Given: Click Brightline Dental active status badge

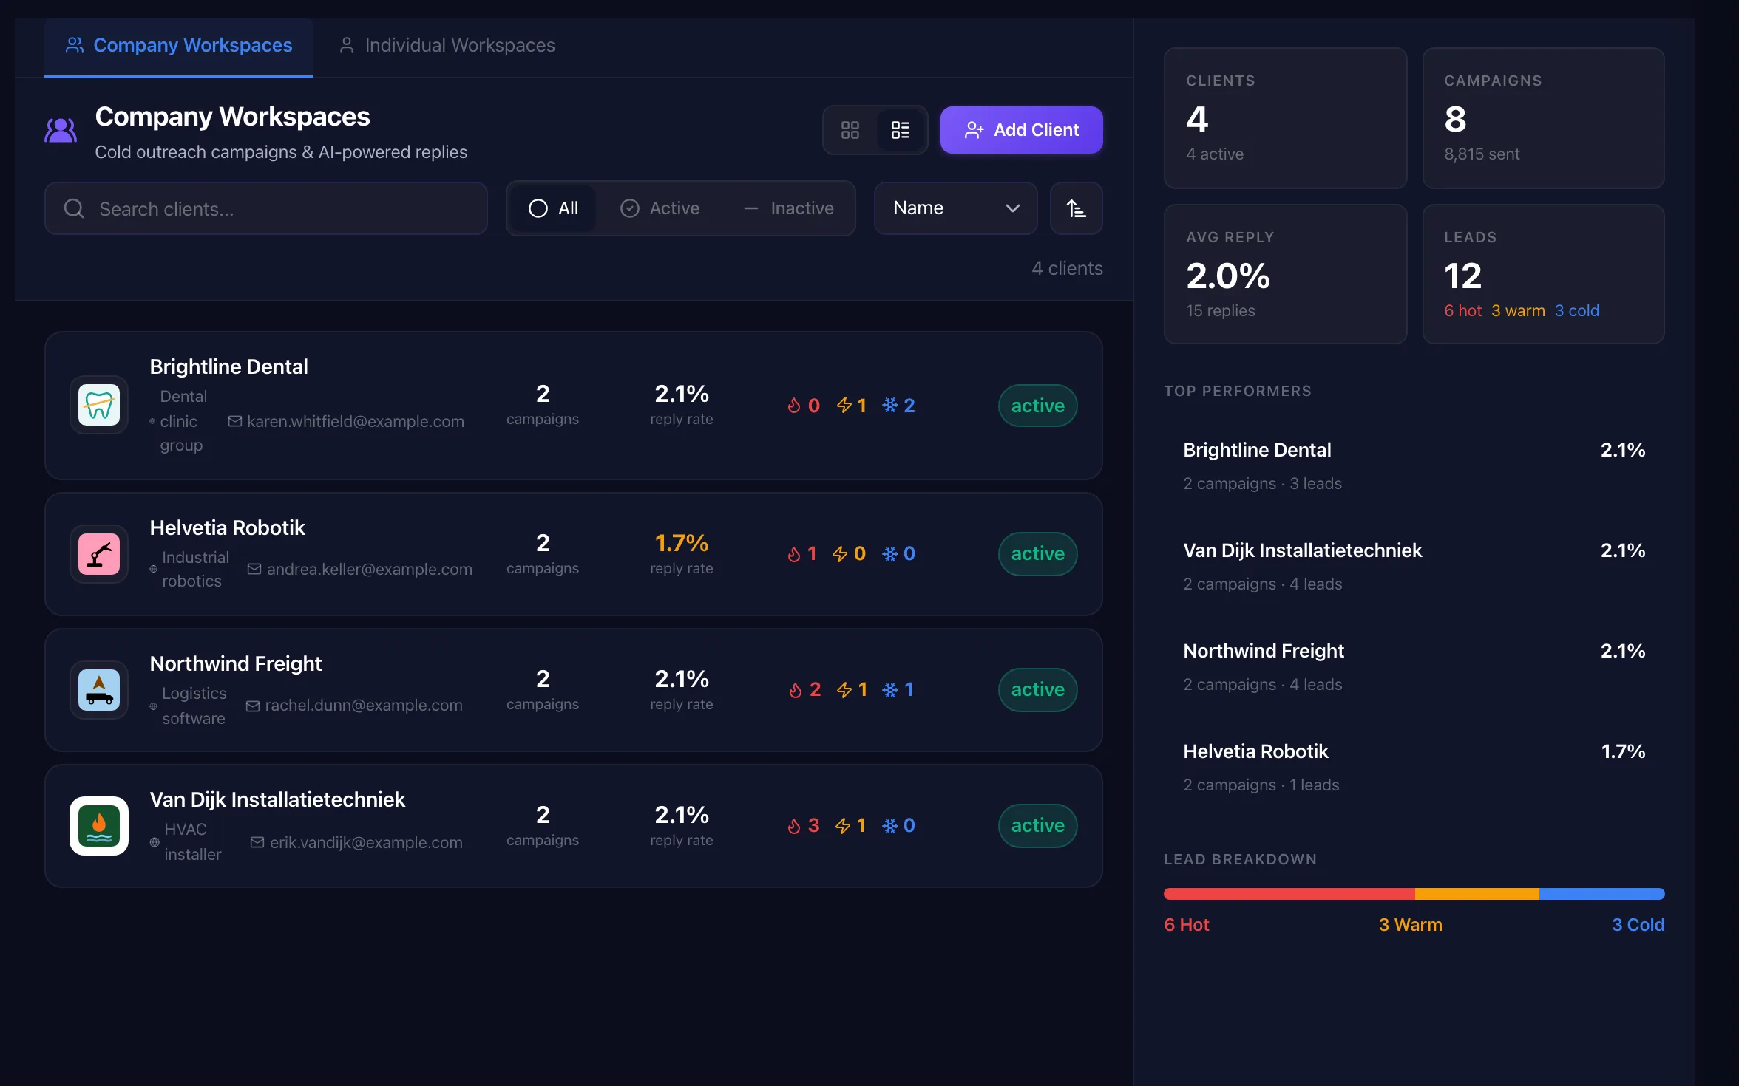Looking at the screenshot, I should (x=1037, y=406).
